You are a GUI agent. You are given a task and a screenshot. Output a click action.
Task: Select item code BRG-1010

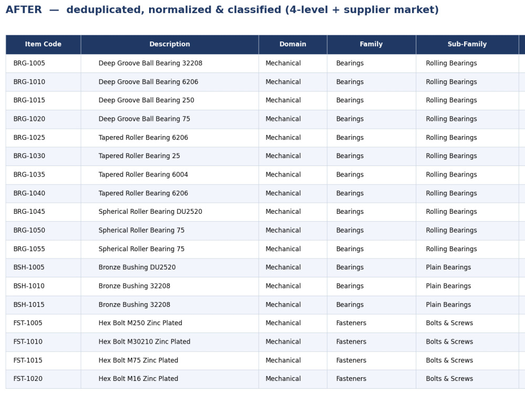[29, 82]
